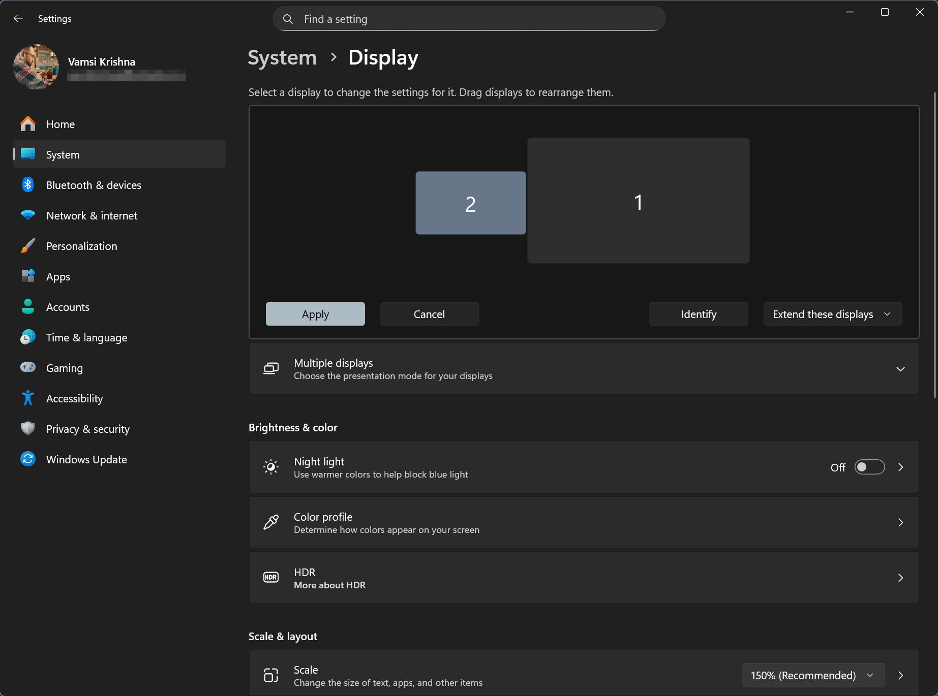Image resolution: width=938 pixels, height=696 pixels.
Task: Select display 1 in arrangement
Action: tap(639, 201)
